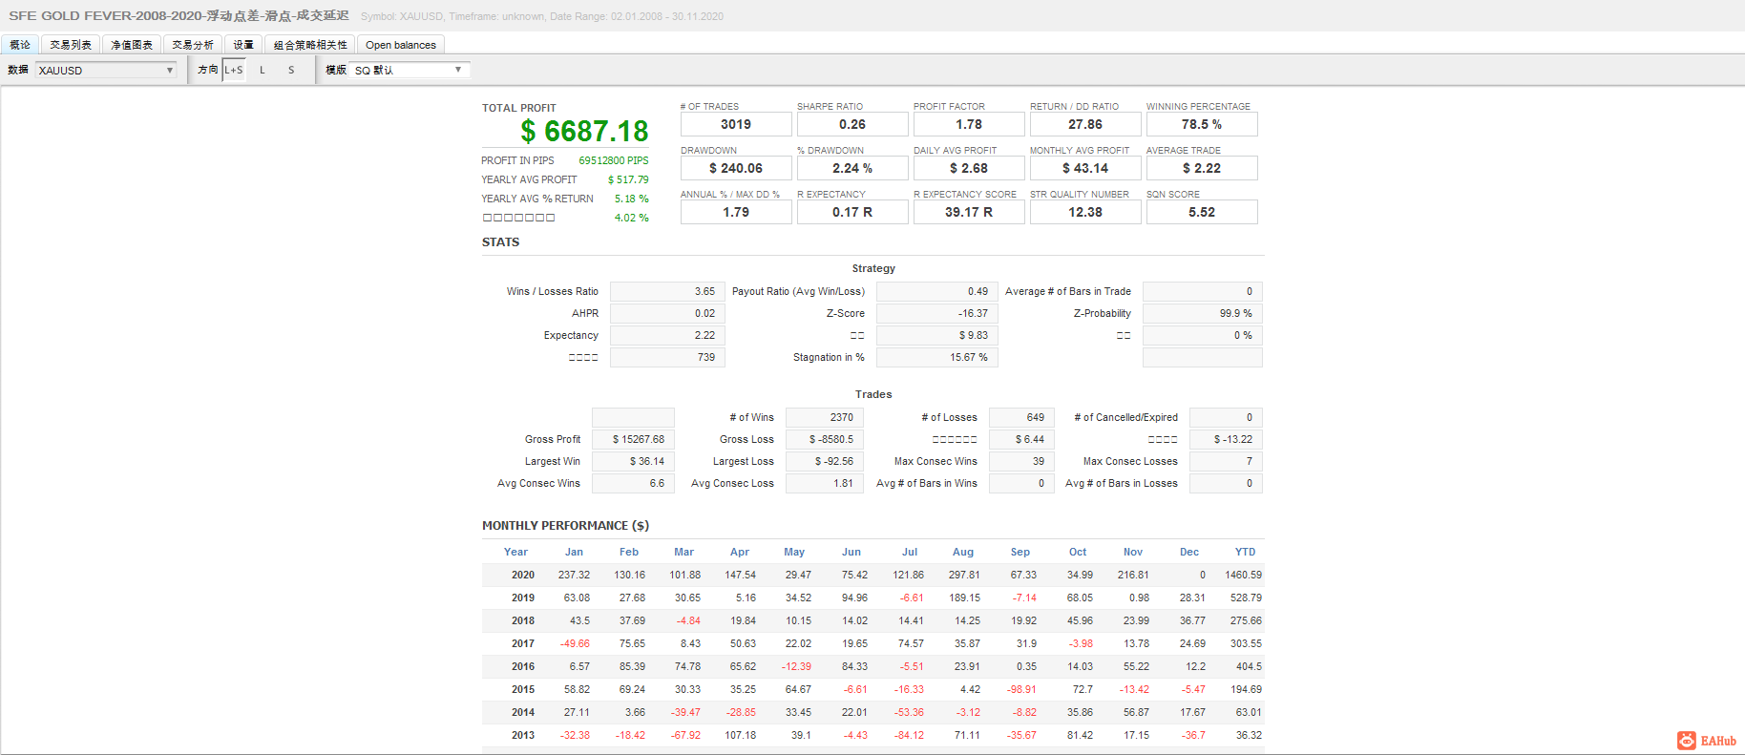Open the 概论 overview tab
Screen dimensions: 1745x755
pyautogui.click(x=20, y=45)
